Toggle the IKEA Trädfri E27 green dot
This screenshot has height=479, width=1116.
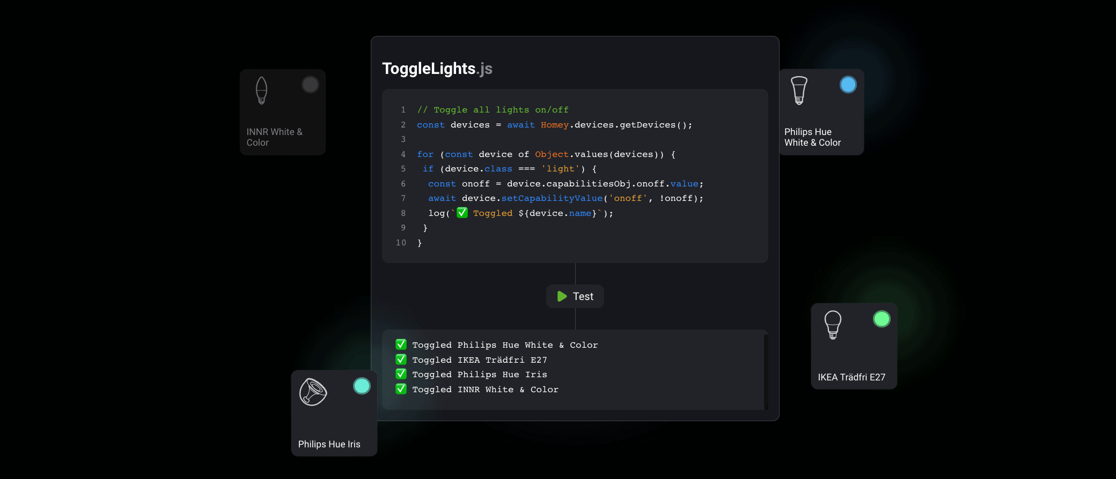click(x=882, y=319)
